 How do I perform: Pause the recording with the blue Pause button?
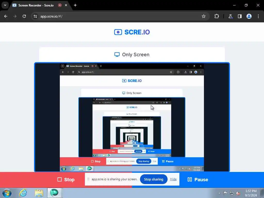click(x=198, y=179)
